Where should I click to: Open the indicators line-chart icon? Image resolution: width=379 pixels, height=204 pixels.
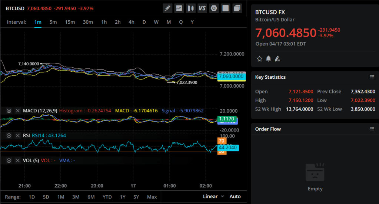pos(179,8)
